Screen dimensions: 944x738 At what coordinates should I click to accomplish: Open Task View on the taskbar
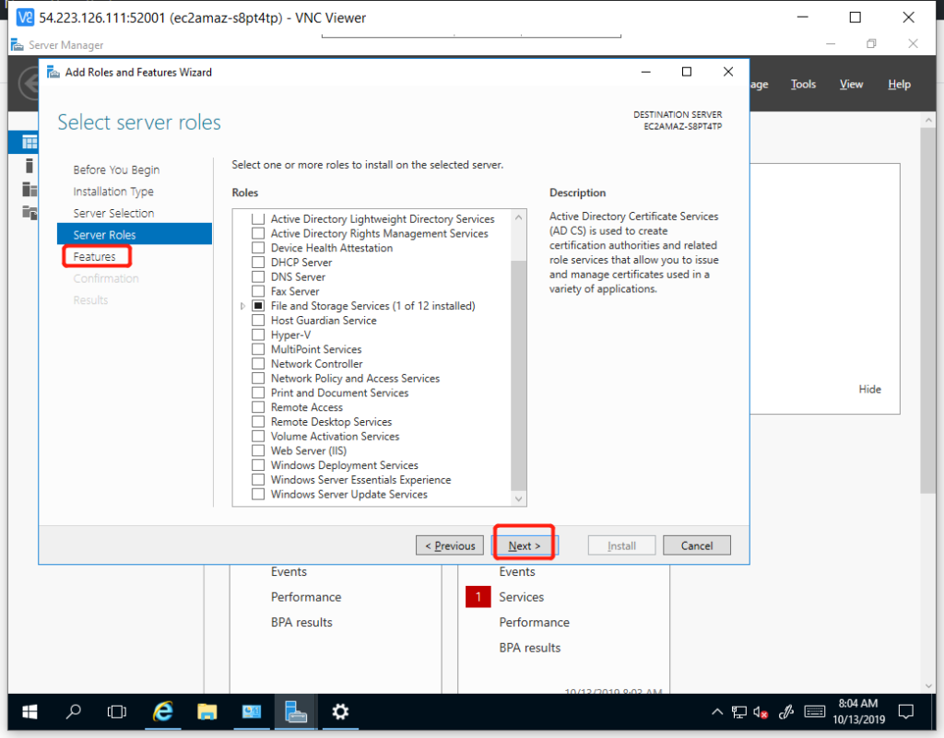[x=117, y=711]
